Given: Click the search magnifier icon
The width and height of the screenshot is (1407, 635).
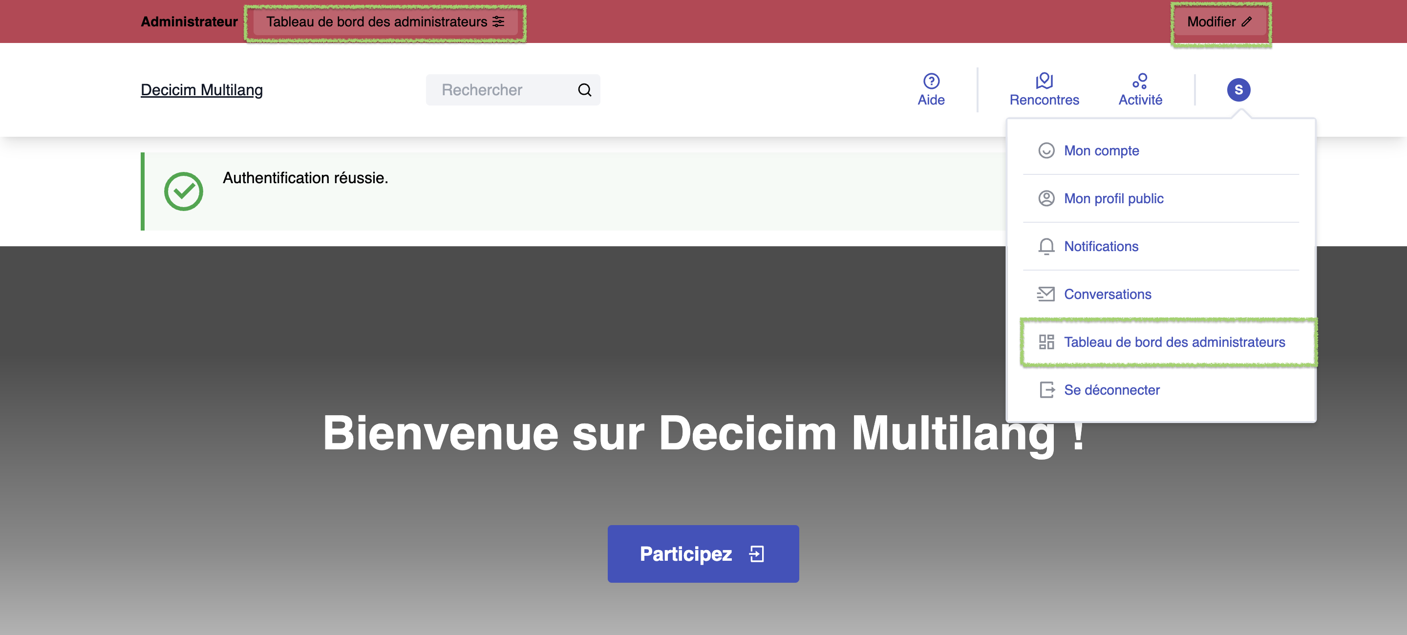Looking at the screenshot, I should (584, 90).
